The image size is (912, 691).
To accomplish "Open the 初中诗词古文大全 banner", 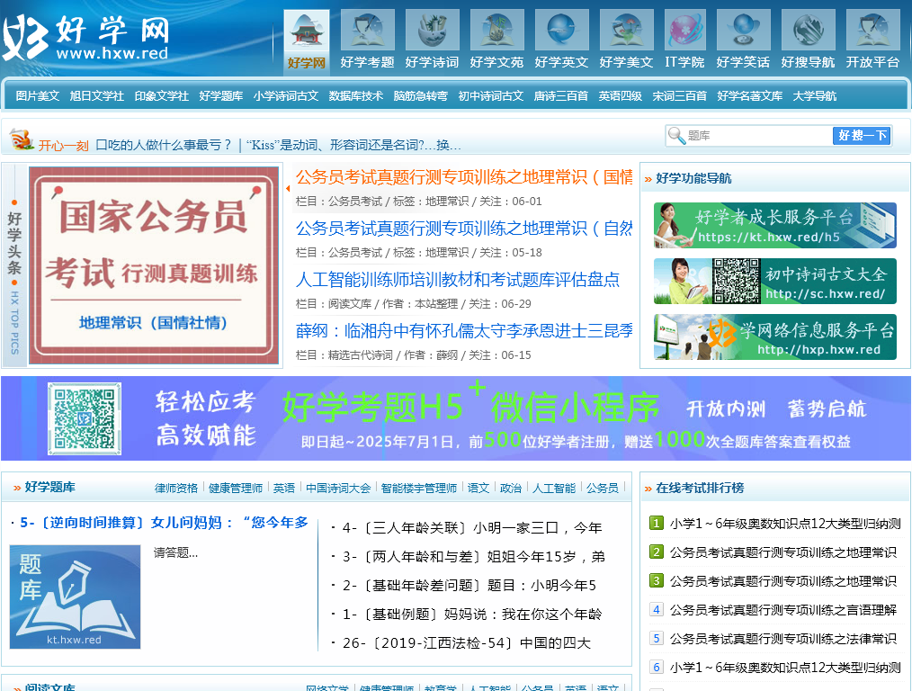I will [774, 282].
